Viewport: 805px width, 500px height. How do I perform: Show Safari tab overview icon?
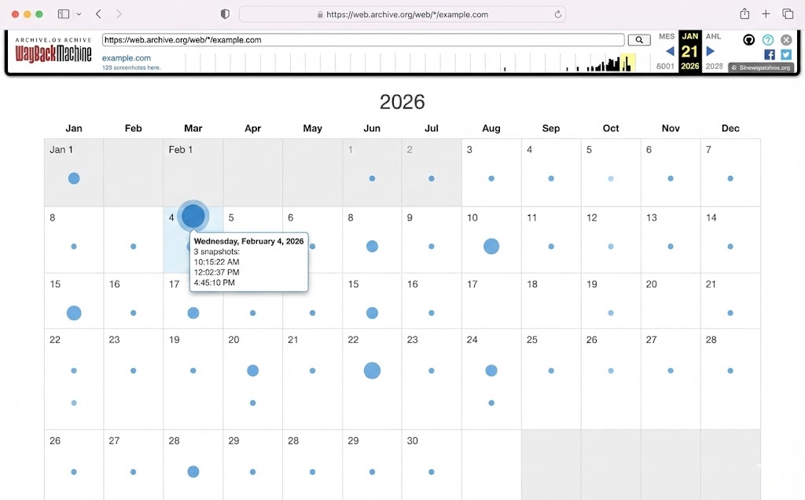[788, 13]
